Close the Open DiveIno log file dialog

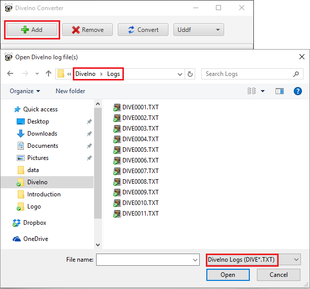point(302,57)
